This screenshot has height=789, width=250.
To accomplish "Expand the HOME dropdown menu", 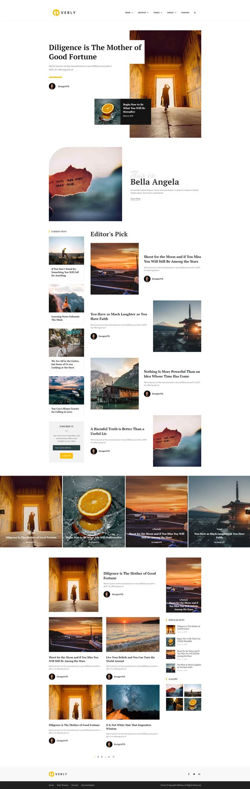I will tap(129, 13).
